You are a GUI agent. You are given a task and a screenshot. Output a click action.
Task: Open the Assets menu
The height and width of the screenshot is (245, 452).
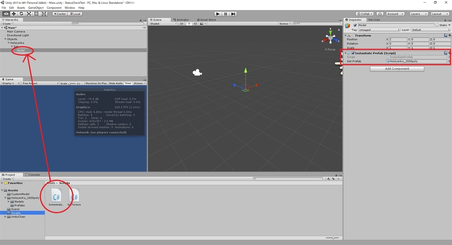pyautogui.click(x=21, y=8)
